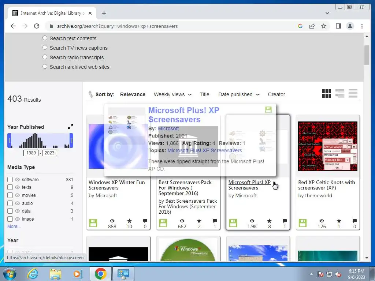Click the software icon on Winter Fun card
The image size is (375, 281).
pos(93,223)
